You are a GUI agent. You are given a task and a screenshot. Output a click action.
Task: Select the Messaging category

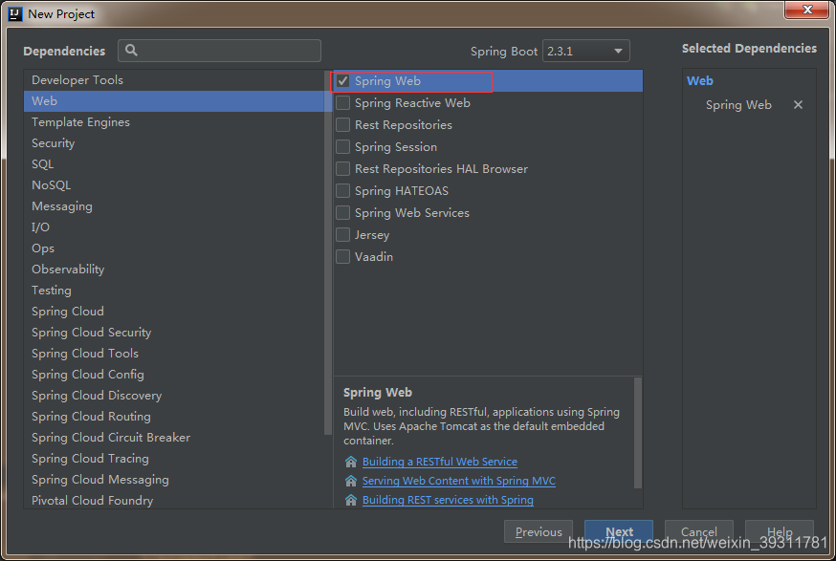174,206
